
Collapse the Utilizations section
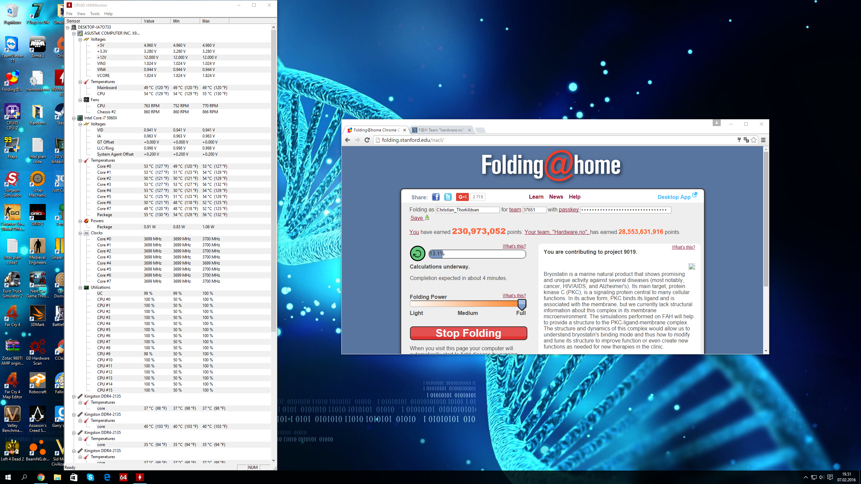tap(80, 287)
